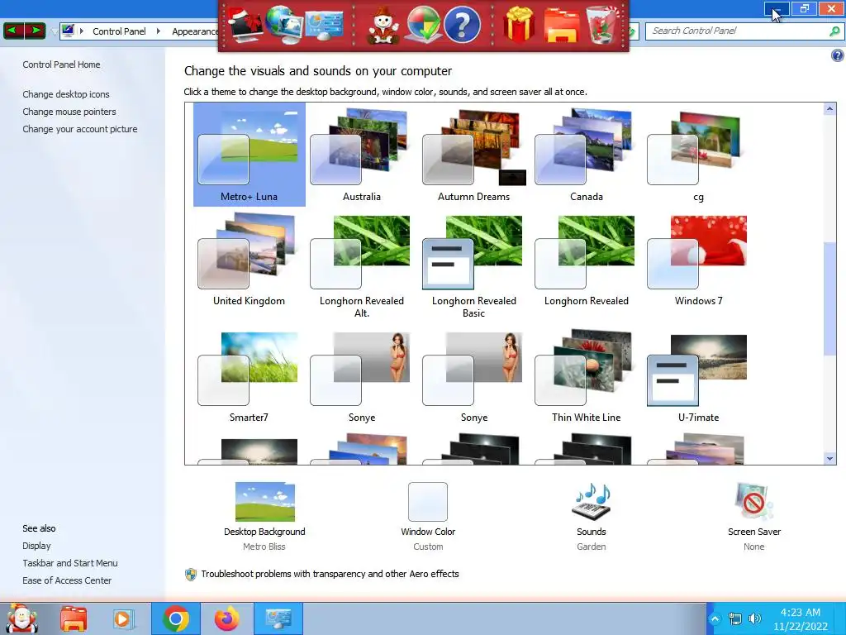Viewport: 846px width, 635px height.
Task: Open the help button below search box
Action: 837,55
